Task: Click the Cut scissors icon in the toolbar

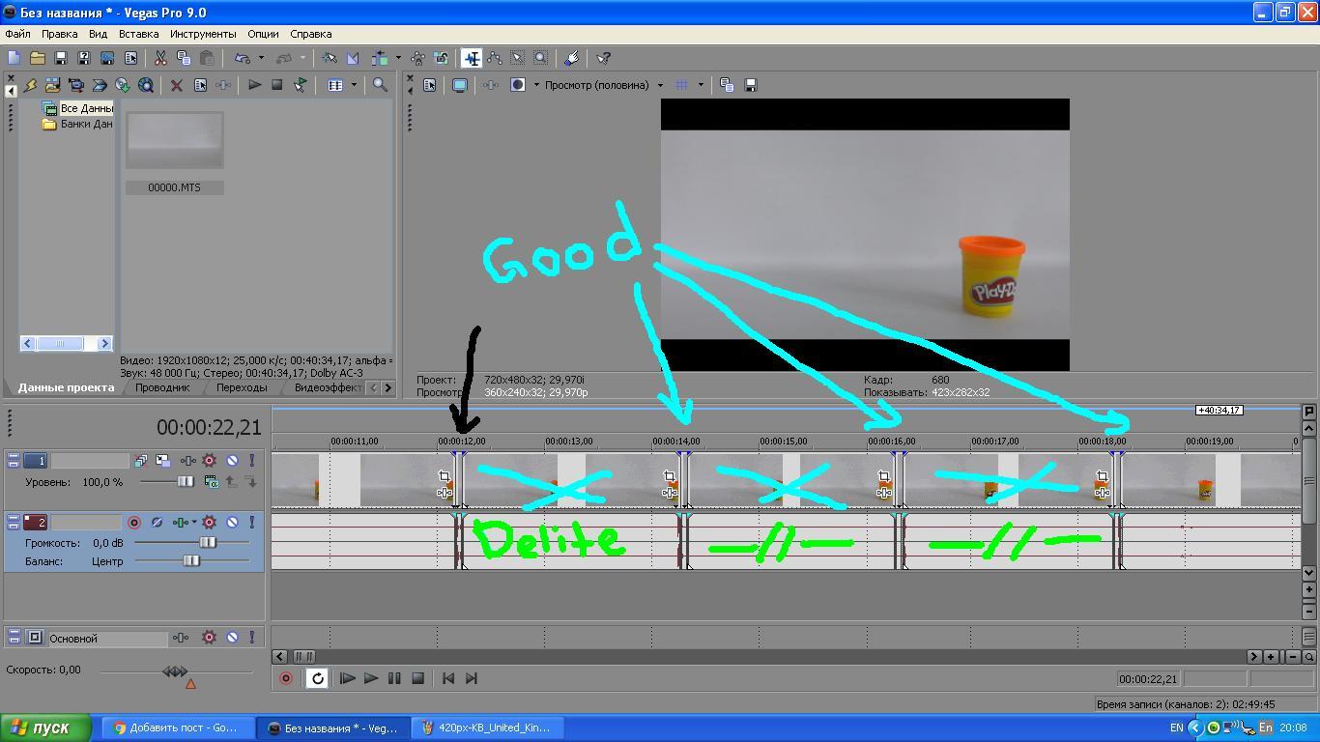Action: 160,58
